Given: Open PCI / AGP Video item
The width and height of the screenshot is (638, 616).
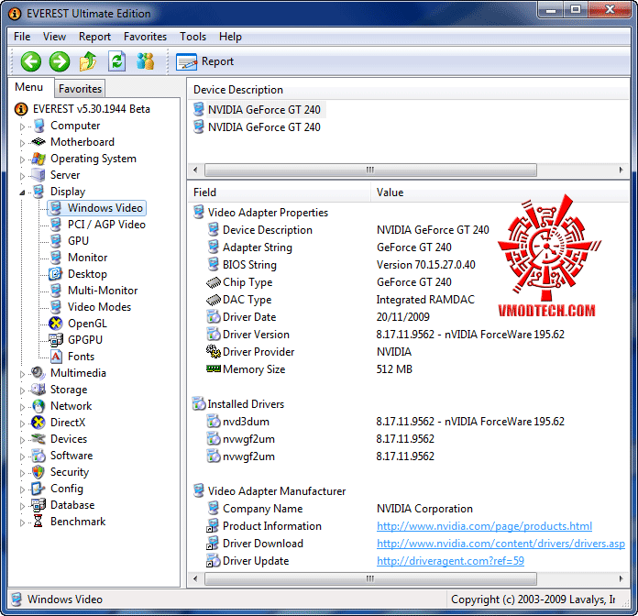Looking at the screenshot, I should [106, 225].
